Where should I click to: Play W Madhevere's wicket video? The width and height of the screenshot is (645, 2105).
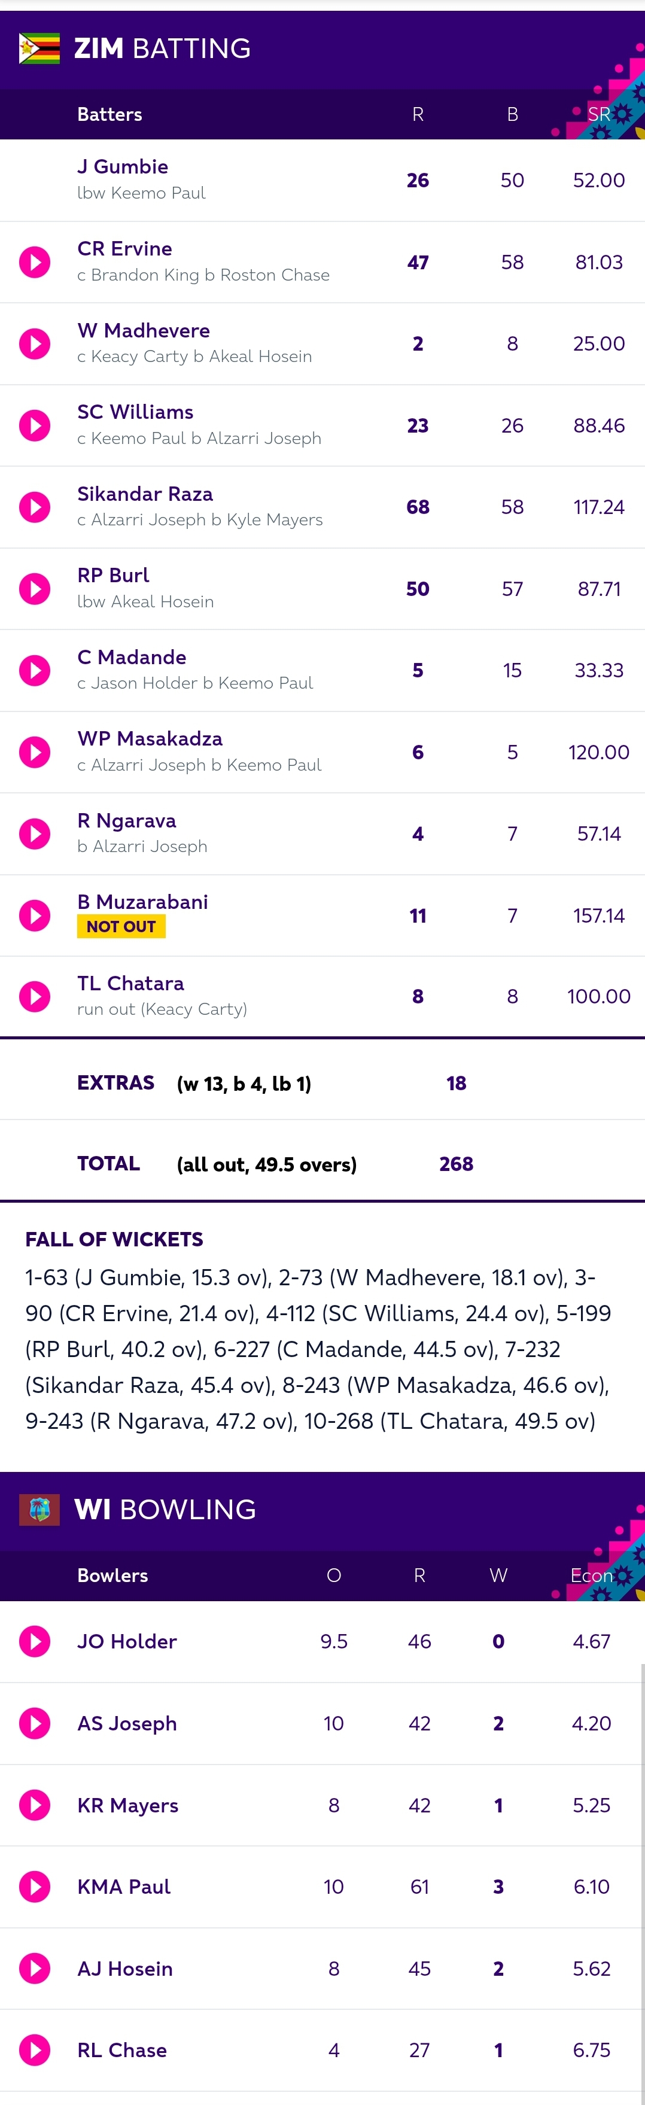click(x=34, y=344)
